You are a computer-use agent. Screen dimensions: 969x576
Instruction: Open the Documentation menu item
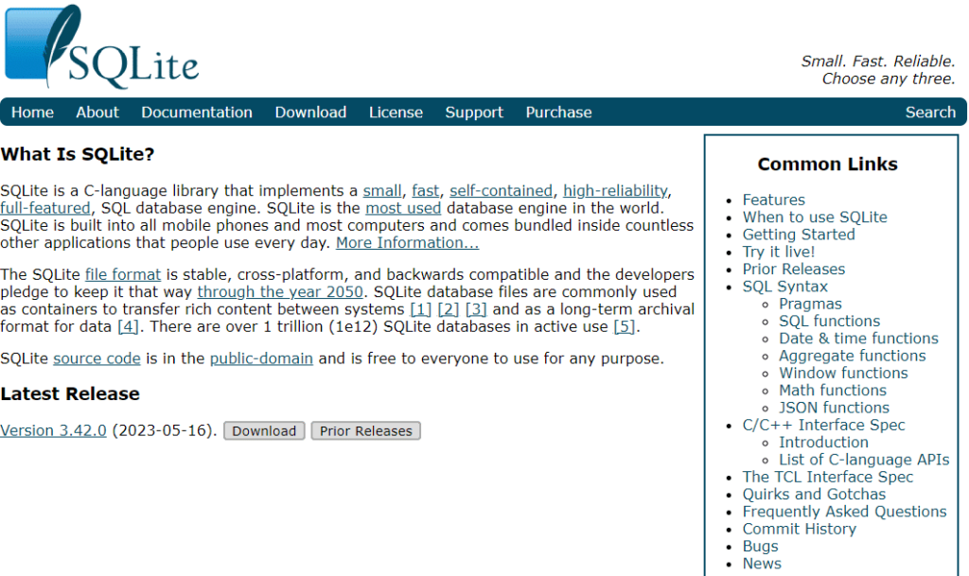(196, 112)
